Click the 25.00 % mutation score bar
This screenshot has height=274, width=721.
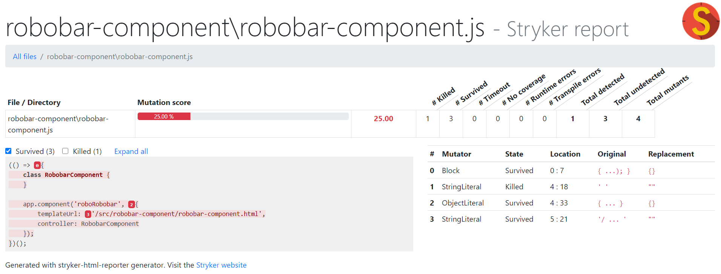tap(164, 117)
